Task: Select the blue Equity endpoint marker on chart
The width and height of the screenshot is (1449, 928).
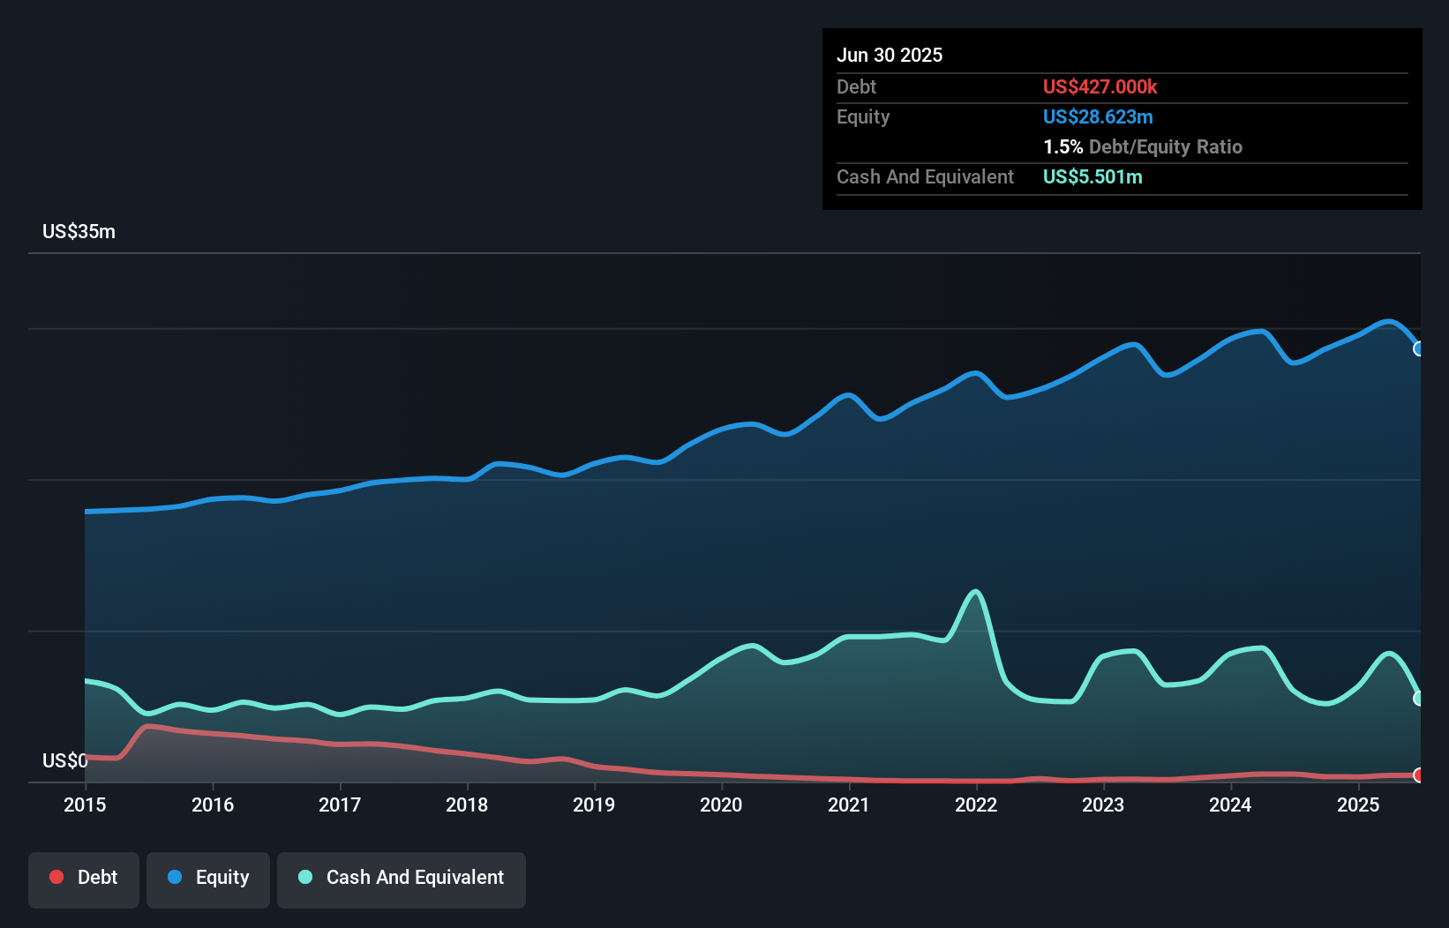Action: (x=1419, y=348)
